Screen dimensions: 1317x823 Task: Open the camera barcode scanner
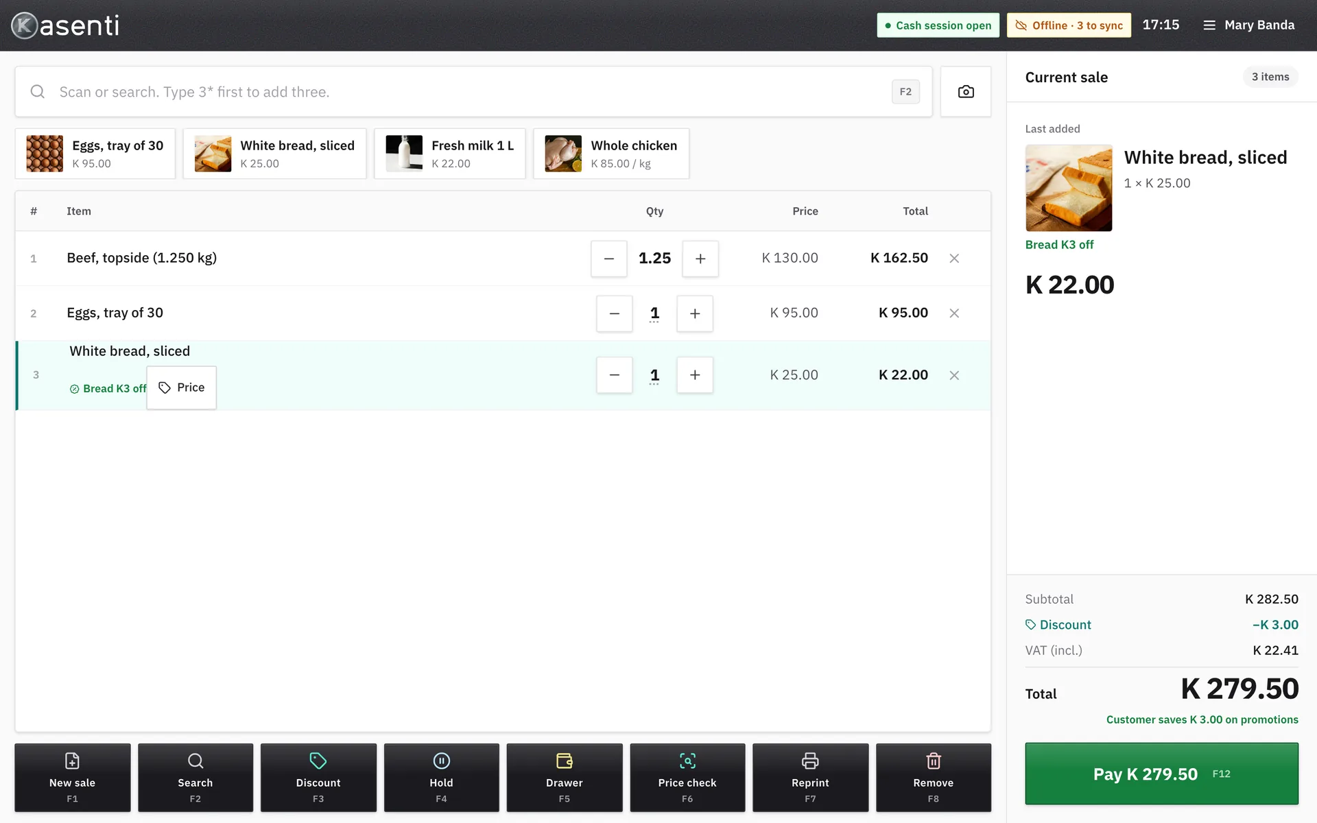[965, 91]
